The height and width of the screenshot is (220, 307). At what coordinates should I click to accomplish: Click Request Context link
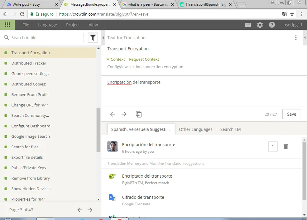coord(144,59)
